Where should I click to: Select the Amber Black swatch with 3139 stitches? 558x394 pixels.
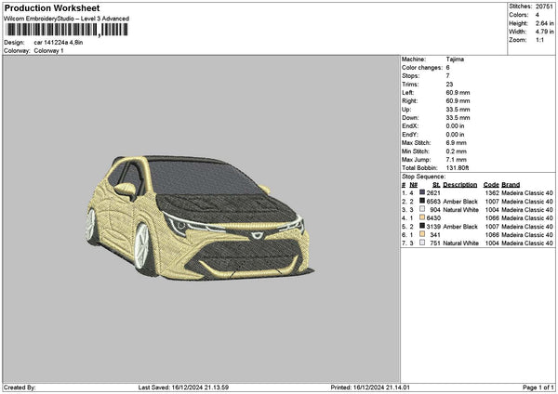(423, 226)
